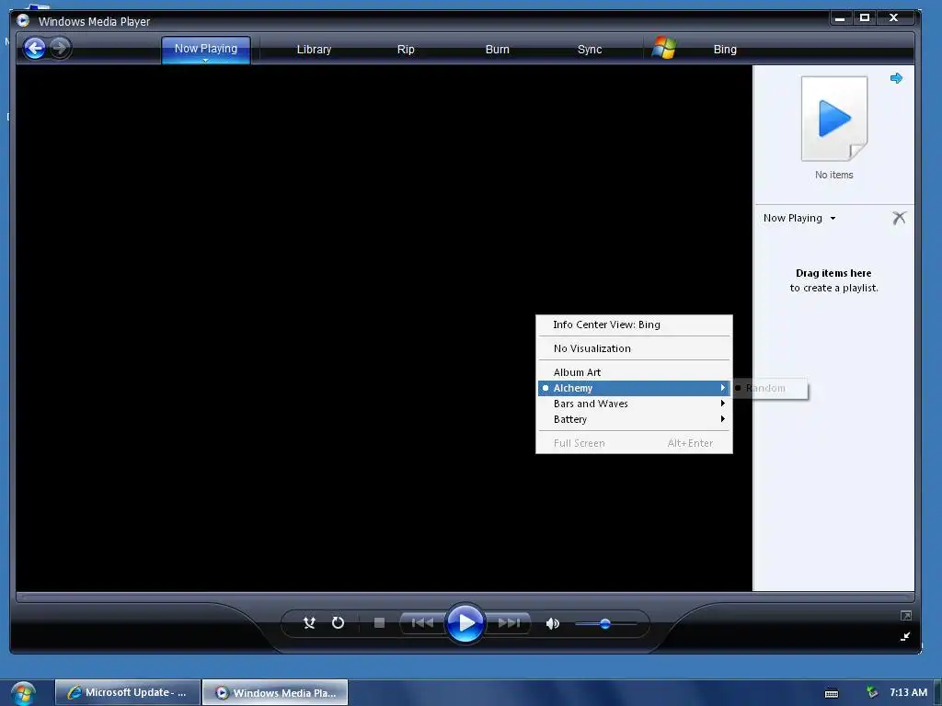Viewport: 942px width, 706px height.
Task: Turn shuffle on
Action: coord(309,623)
